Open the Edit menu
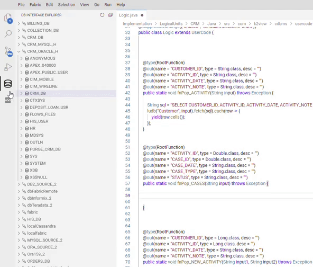This screenshot has width=313, height=267. [x=49, y=5]
